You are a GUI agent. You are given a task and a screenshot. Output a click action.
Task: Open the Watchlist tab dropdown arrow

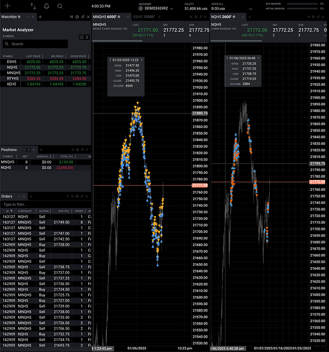29,17
